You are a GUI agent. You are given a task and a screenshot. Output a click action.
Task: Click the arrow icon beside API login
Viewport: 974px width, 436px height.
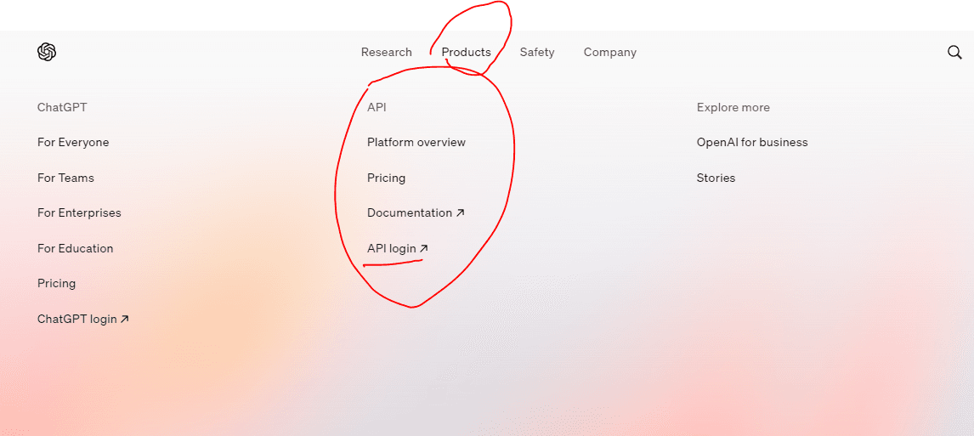pos(424,248)
